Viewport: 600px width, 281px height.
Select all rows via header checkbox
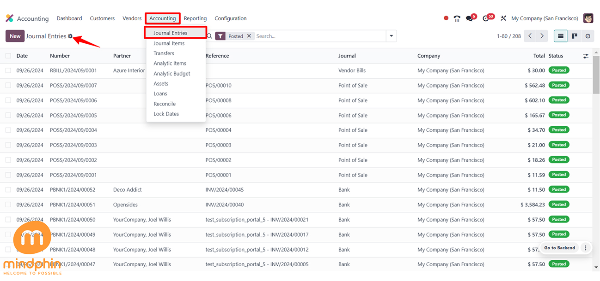point(8,56)
